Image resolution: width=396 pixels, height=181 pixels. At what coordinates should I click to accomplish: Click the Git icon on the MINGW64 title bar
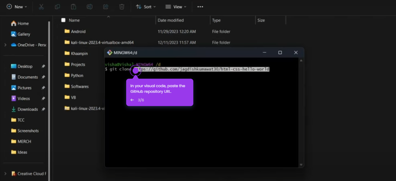[x=110, y=53]
